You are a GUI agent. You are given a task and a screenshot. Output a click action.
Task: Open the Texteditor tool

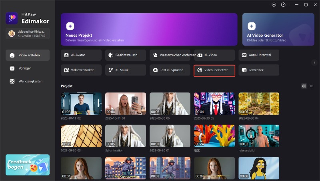pos(259,70)
